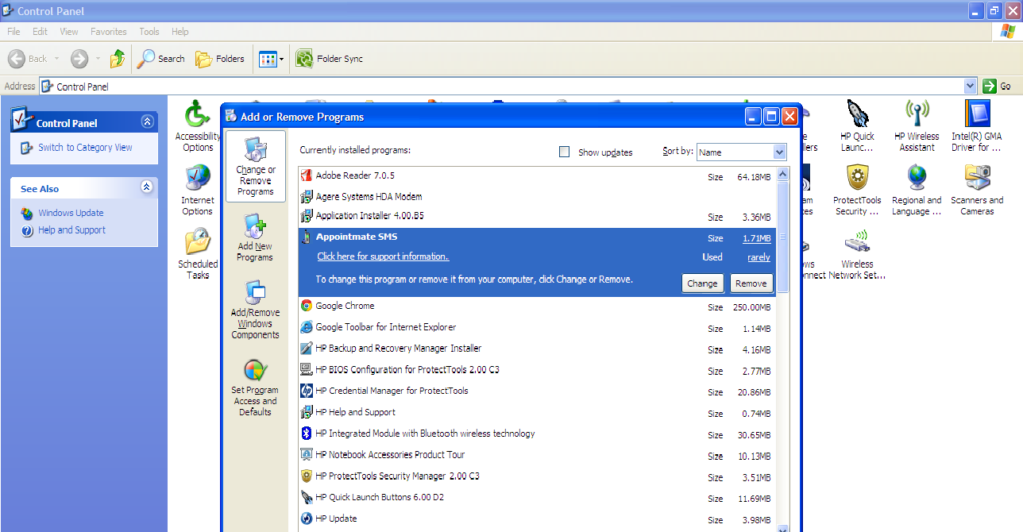Screen dimensions: 1023x532
Task: Open Scheduled Tasks icon
Action: click(198, 254)
